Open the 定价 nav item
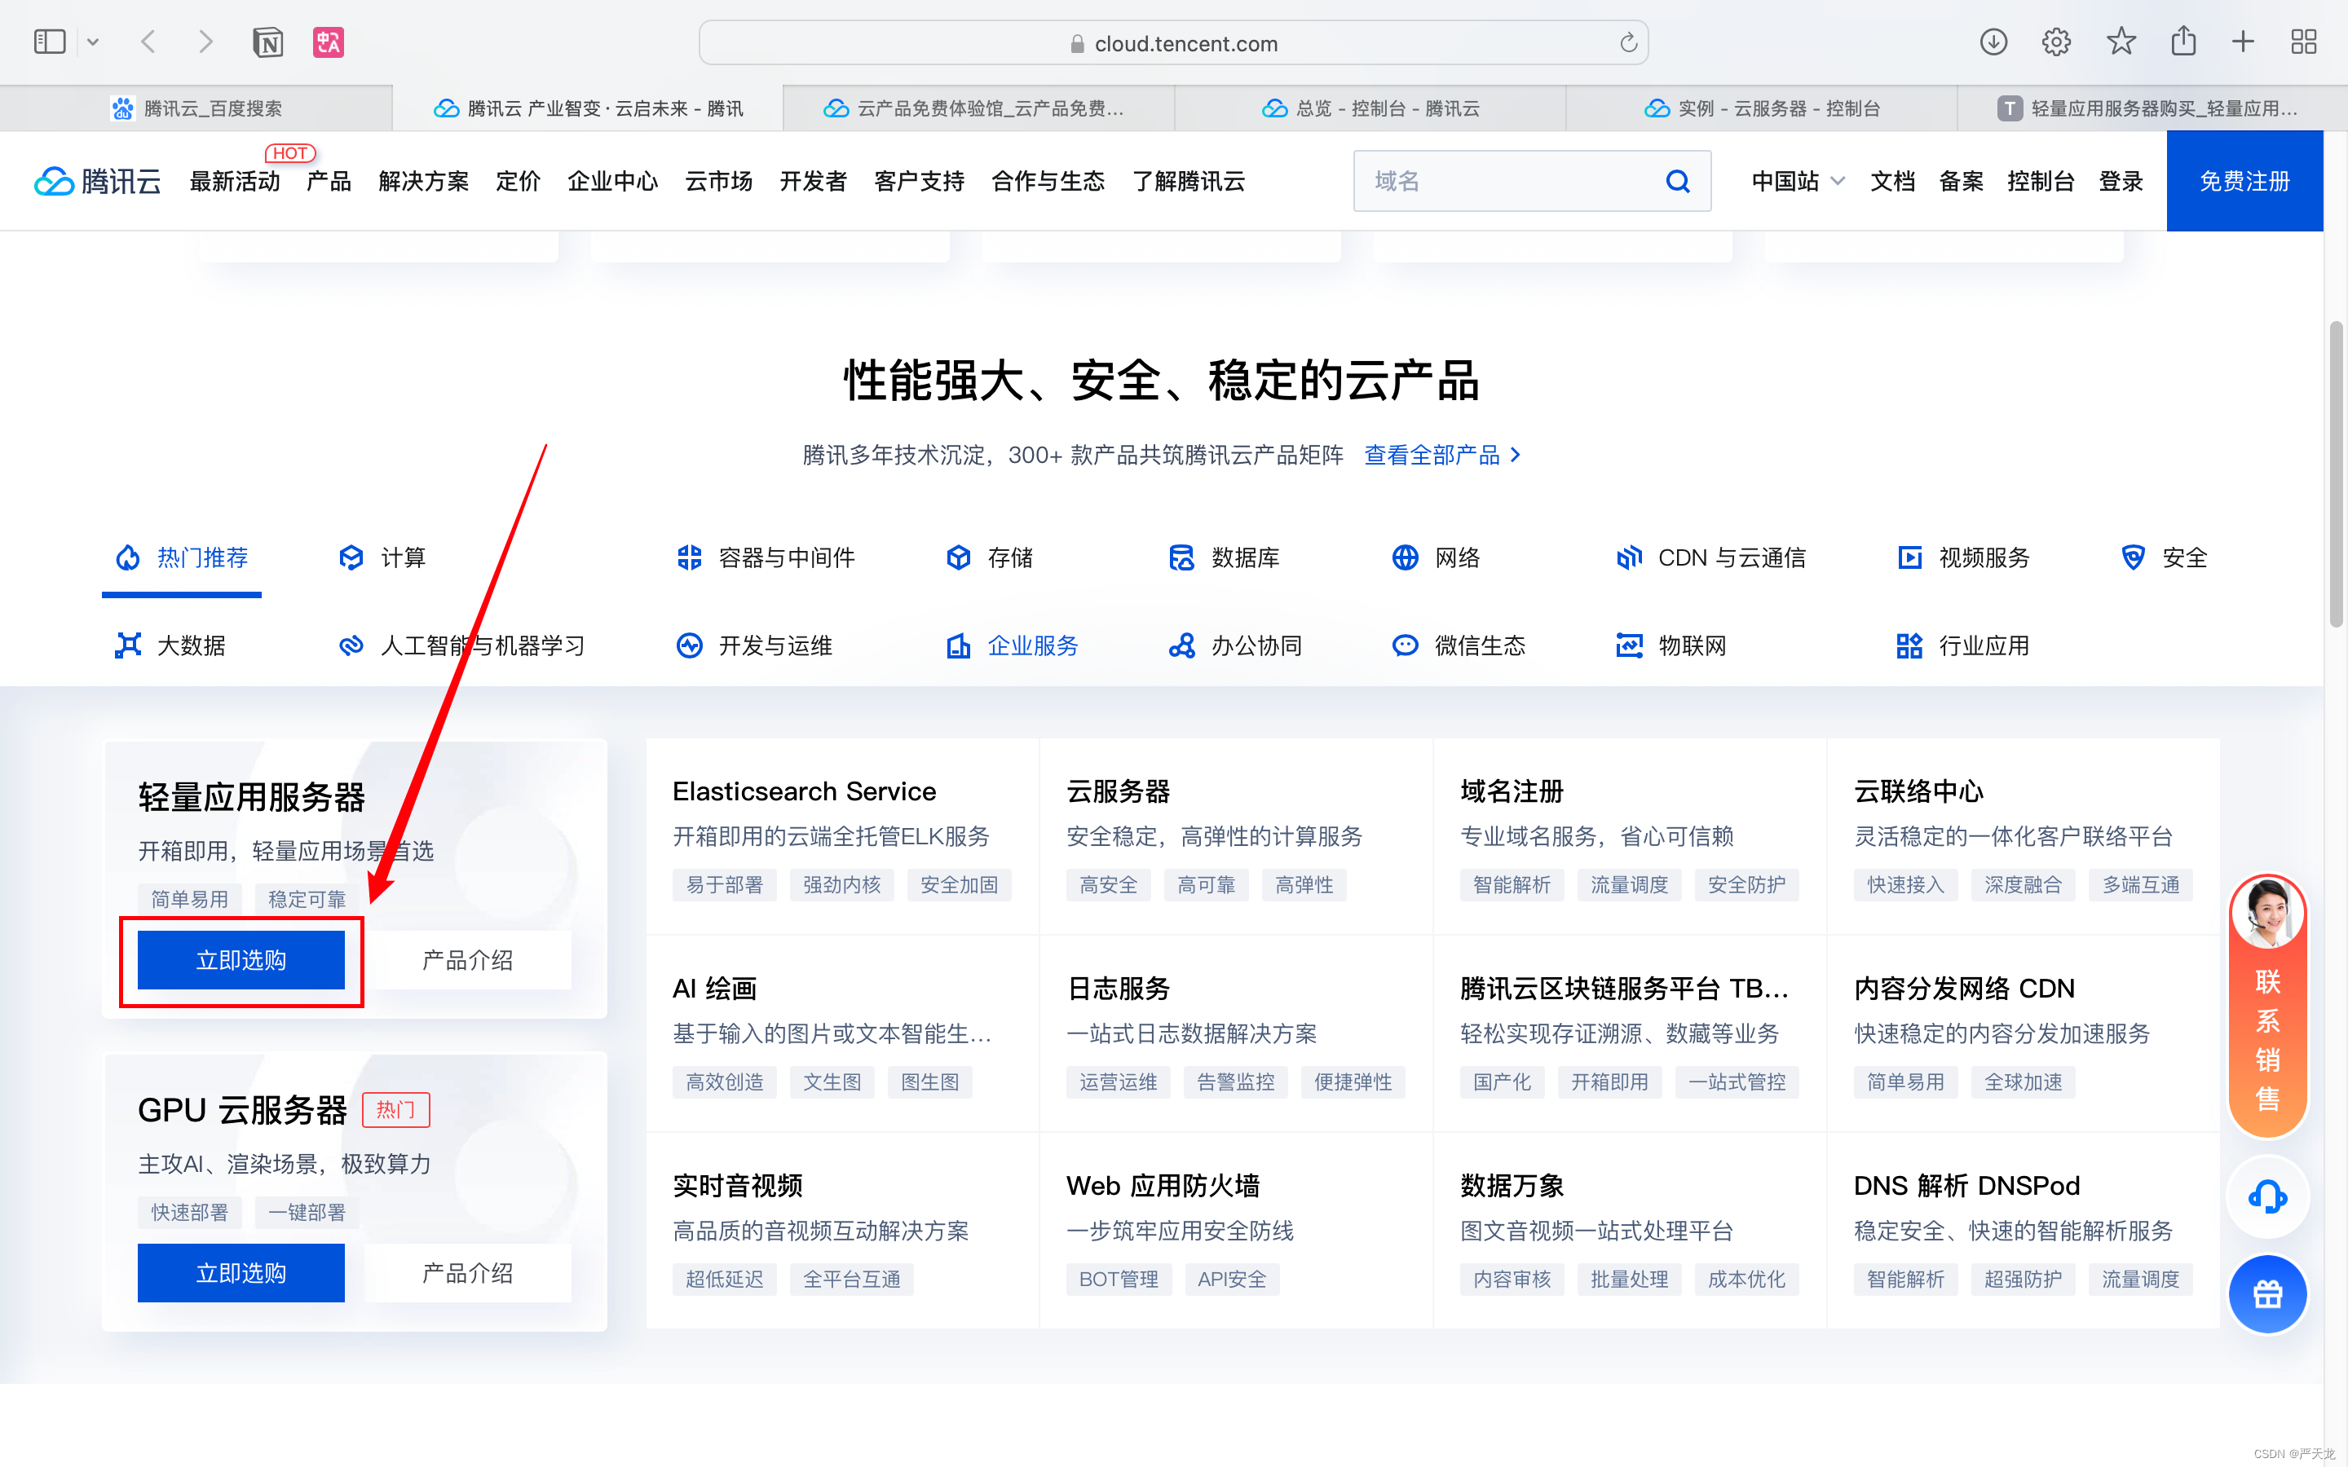This screenshot has height=1467, width=2348. (519, 182)
